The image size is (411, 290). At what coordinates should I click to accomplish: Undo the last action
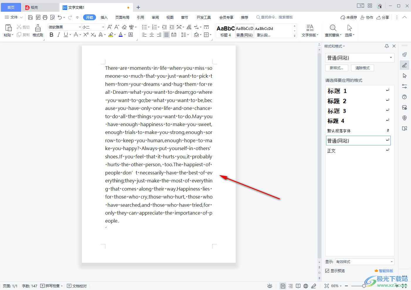click(x=60, y=17)
